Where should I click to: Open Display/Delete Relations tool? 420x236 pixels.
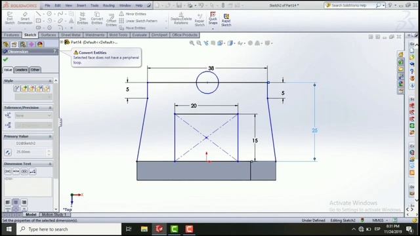coord(181,18)
